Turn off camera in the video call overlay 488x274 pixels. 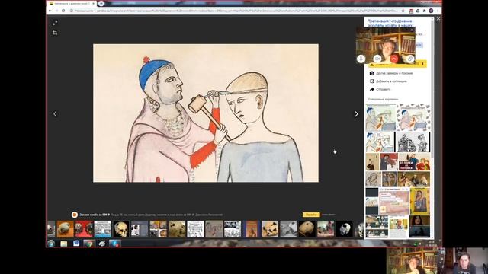(377, 59)
